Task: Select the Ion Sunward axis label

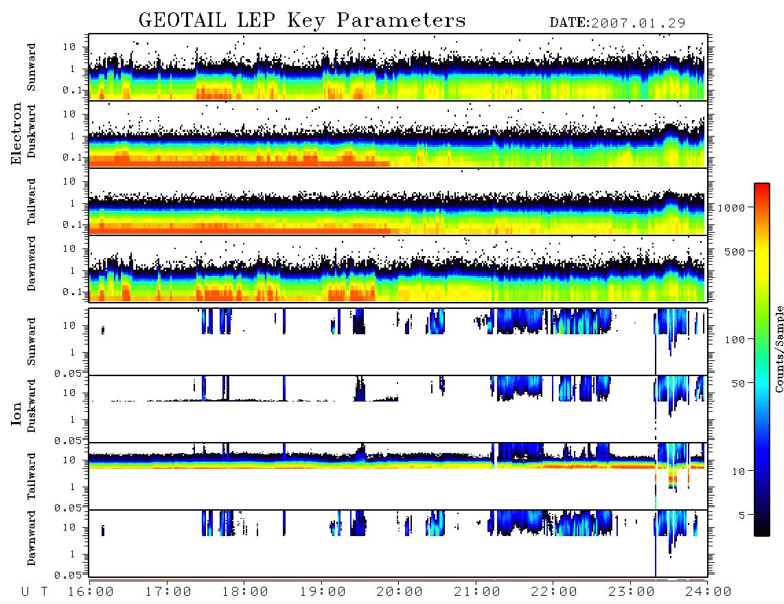Action: [32, 342]
